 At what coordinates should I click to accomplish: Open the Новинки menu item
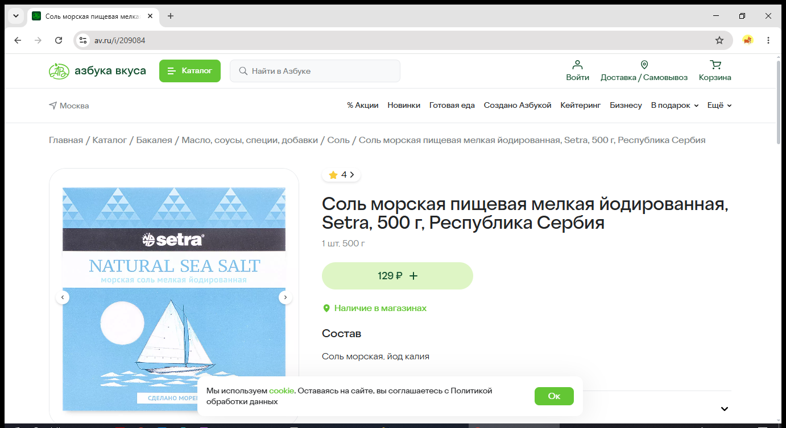(404, 106)
